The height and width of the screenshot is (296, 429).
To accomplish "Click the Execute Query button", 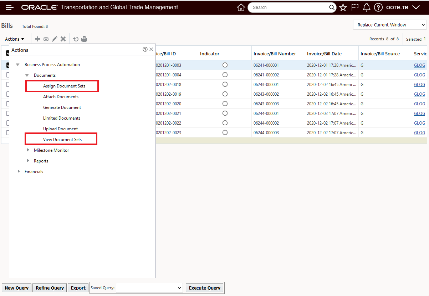I will click(x=204, y=288).
